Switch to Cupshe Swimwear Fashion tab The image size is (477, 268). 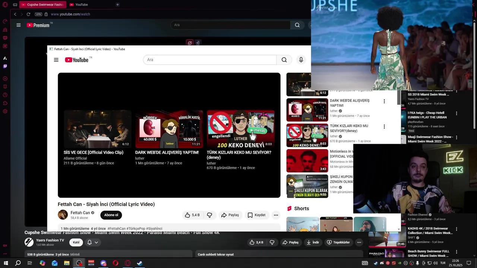pos(42,4)
